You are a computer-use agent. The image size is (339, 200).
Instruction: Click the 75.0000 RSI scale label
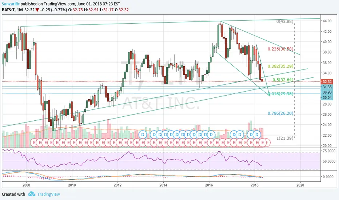pos(329,151)
